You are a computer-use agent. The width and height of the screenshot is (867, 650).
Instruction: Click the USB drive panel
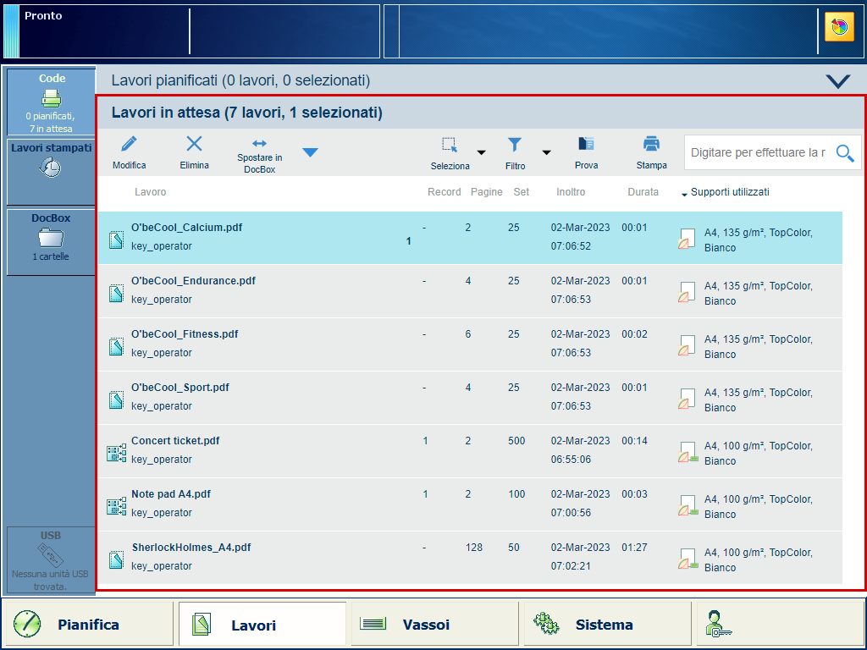(x=51, y=560)
